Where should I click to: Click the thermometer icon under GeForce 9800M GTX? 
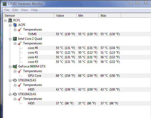coord(20,71)
